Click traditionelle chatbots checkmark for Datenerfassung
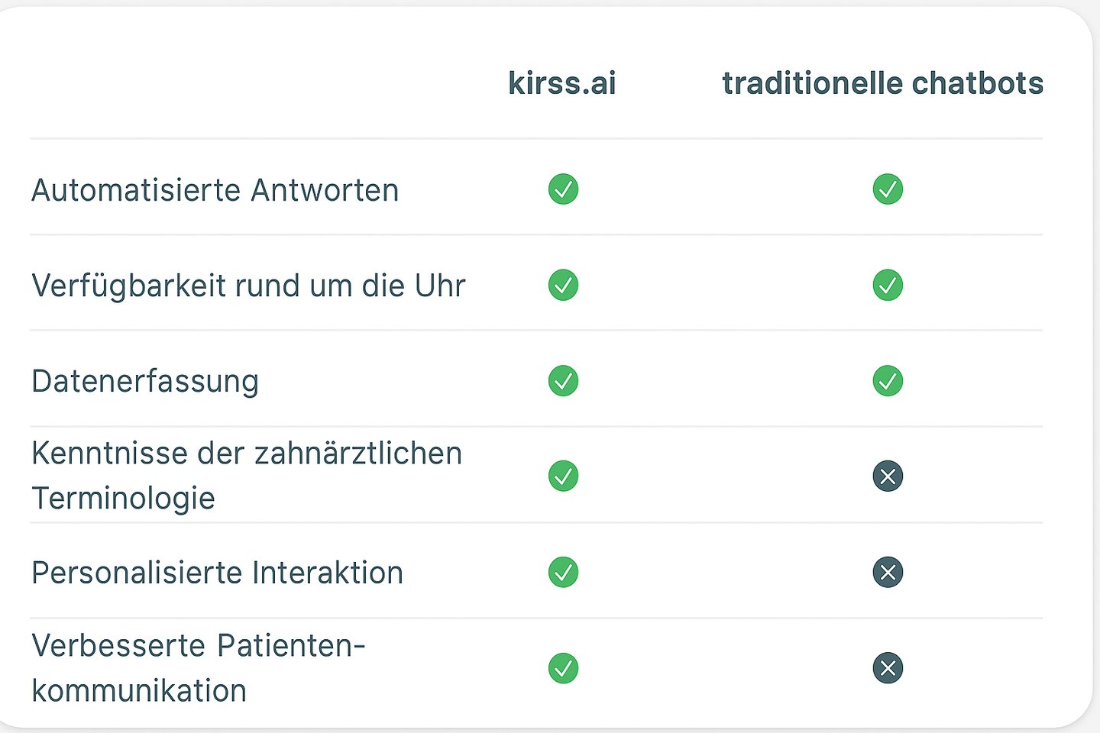 click(888, 381)
